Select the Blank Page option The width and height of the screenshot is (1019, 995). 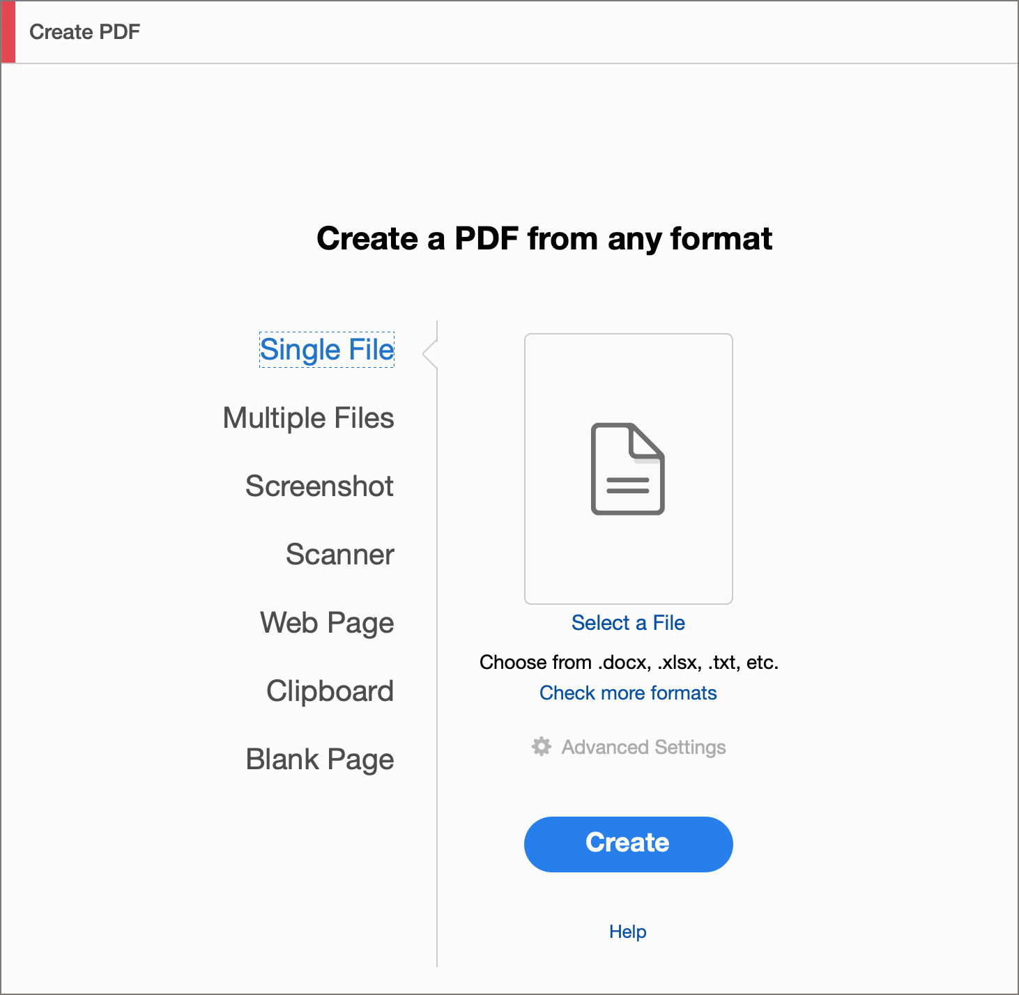click(x=319, y=759)
